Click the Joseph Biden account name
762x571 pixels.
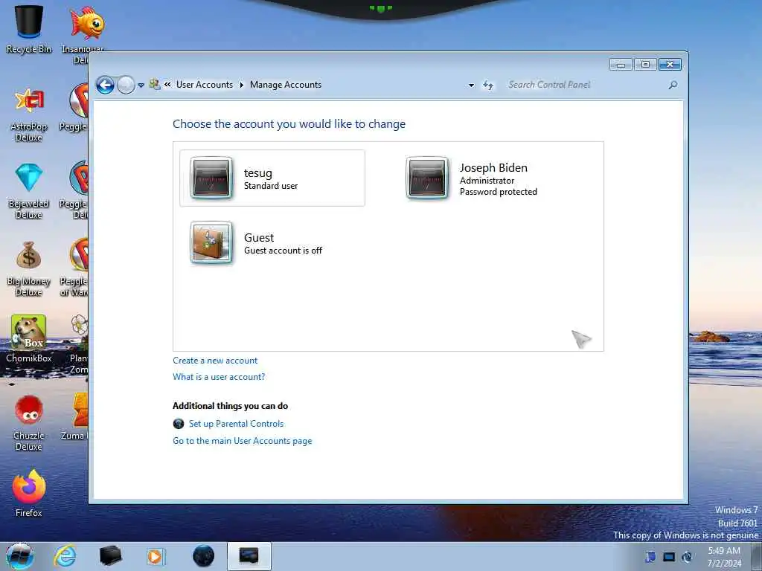493,168
